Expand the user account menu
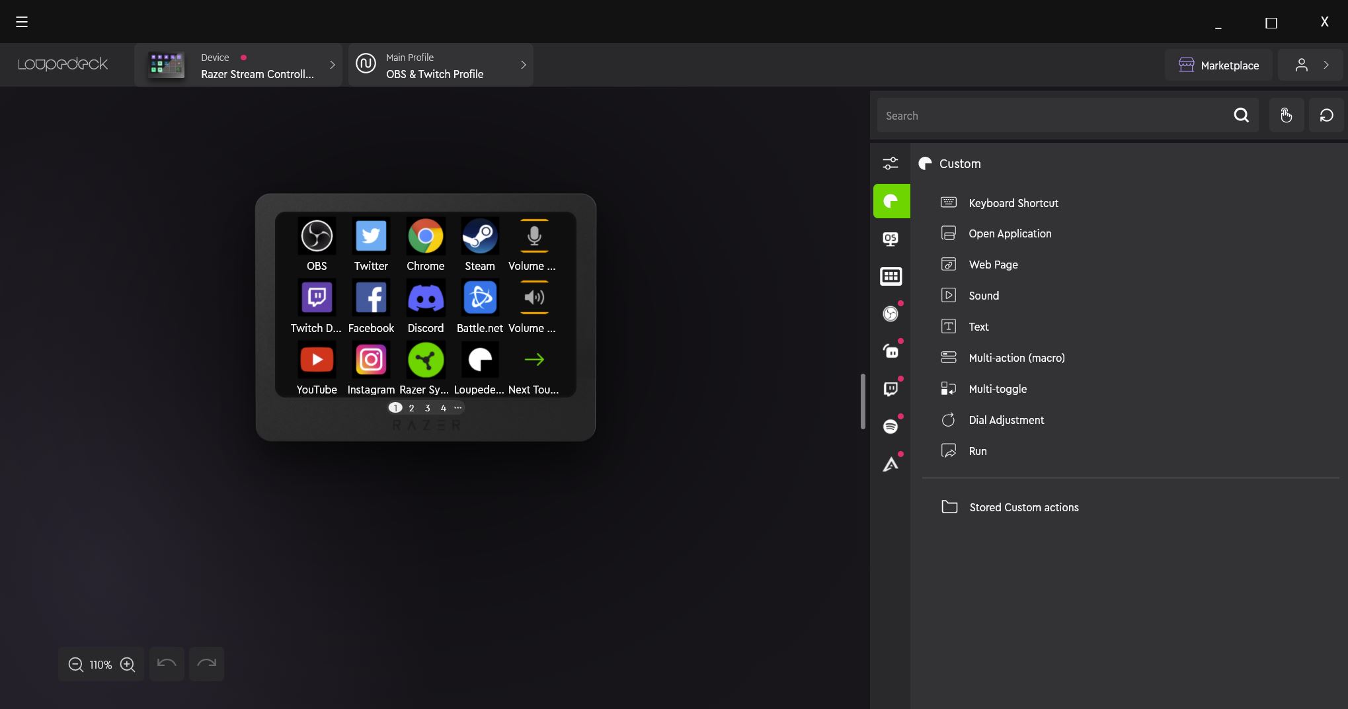Screen dimensions: 1348x709 1310,65
